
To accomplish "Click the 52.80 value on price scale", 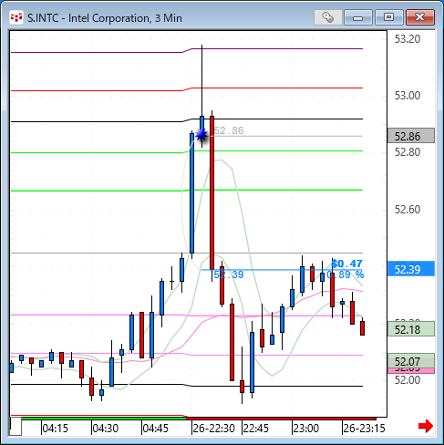I will pyautogui.click(x=408, y=152).
